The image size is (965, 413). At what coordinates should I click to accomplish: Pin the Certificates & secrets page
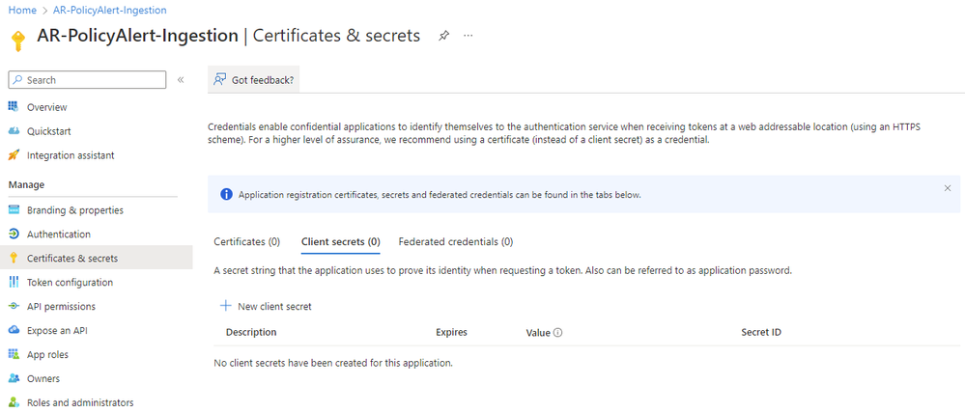pyautogui.click(x=443, y=36)
